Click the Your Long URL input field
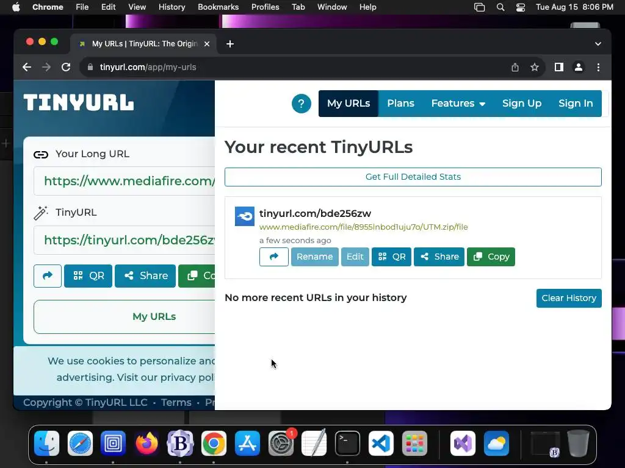 (125, 181)
